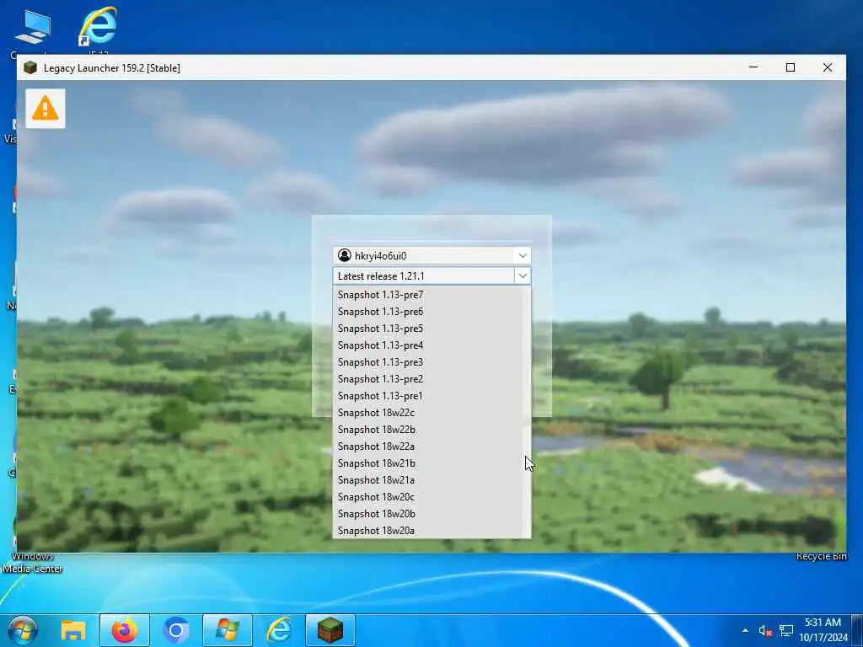Select Snapshot 18w20a version
Image resolution: width=863 pixels, height=647 pixels.
coord(427,531)
